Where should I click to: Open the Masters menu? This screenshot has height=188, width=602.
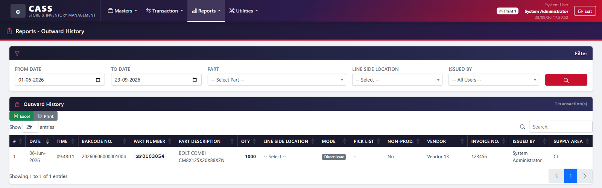[123, 11]
